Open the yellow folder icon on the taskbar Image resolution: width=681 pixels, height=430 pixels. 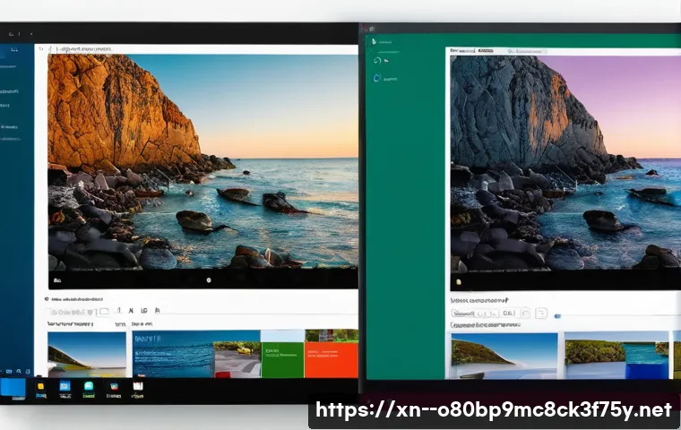coord(41,387)
